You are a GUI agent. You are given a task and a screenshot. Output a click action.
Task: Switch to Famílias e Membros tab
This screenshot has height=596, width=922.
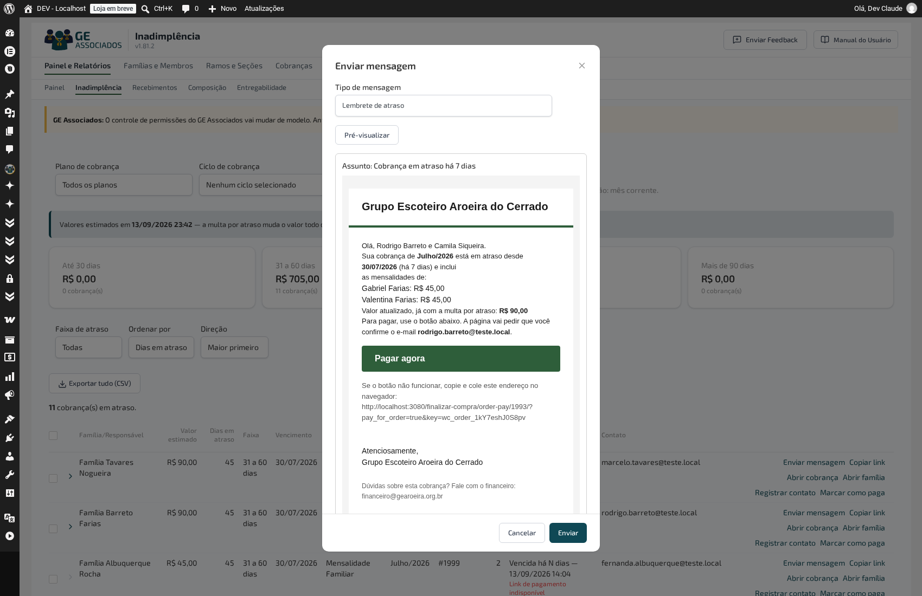tap(158, 66)
